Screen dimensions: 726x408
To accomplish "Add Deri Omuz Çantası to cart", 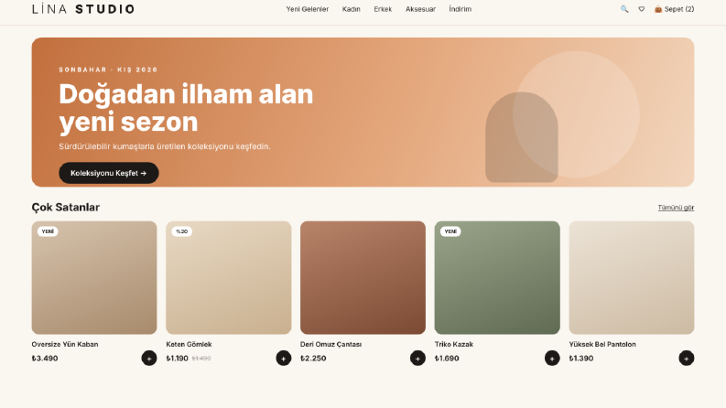I will 417,358.
